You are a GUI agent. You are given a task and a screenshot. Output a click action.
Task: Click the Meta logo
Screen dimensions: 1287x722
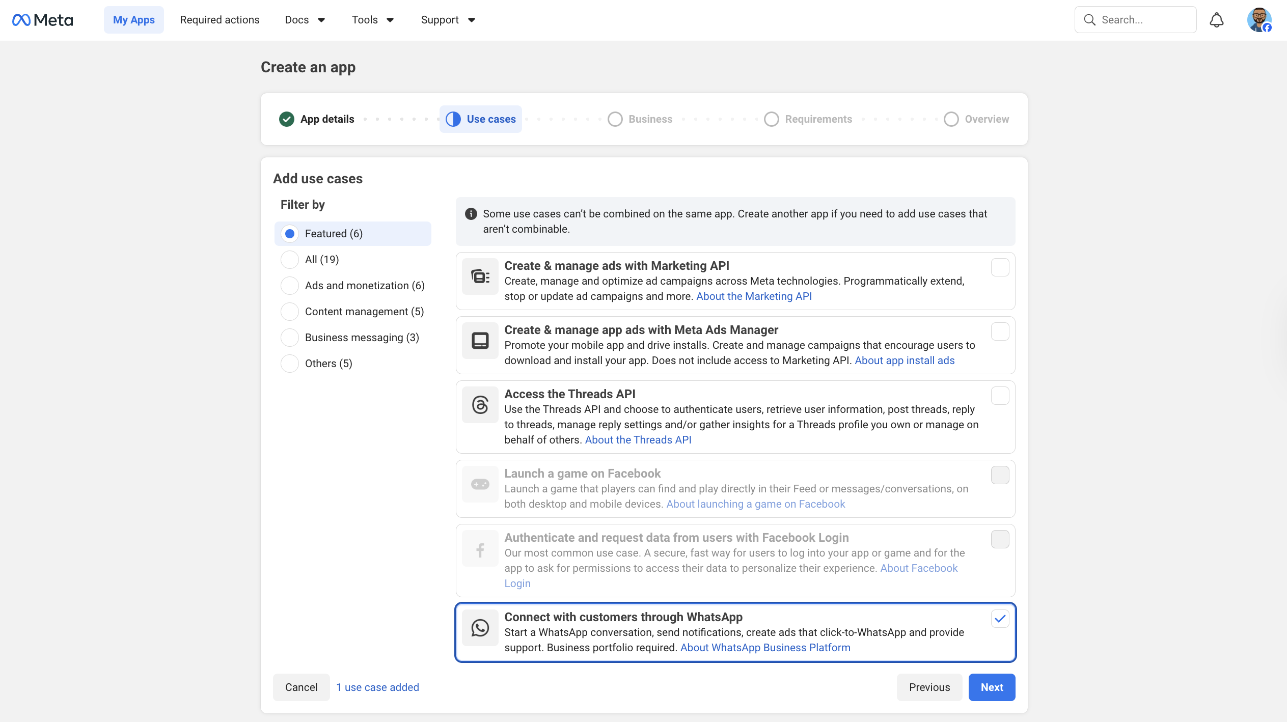pos(43,20)
